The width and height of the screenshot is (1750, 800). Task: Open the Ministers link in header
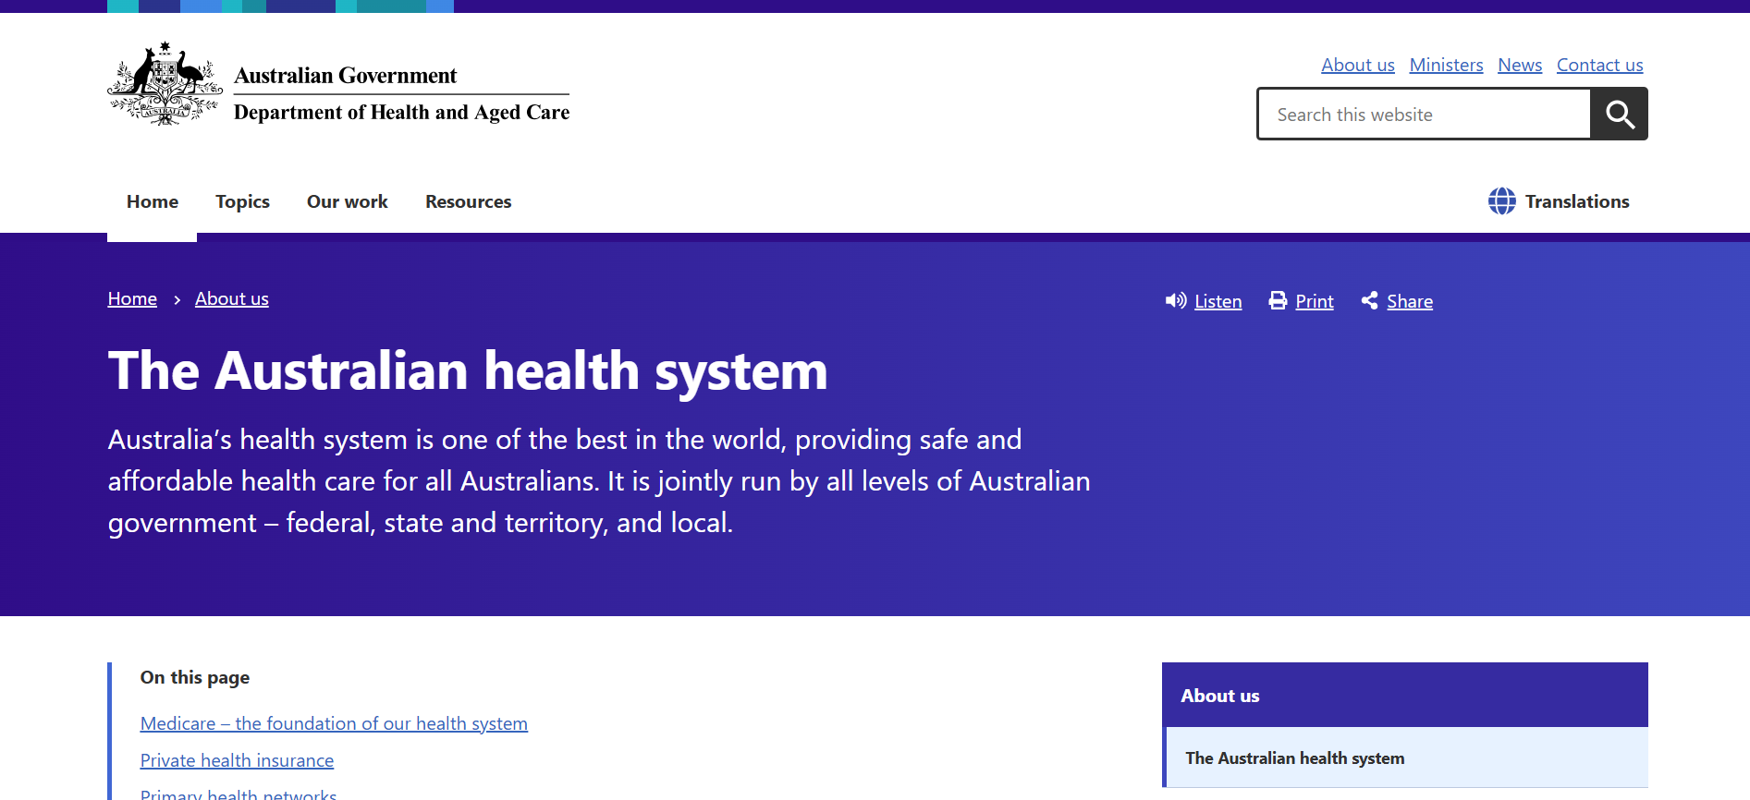1446,65
